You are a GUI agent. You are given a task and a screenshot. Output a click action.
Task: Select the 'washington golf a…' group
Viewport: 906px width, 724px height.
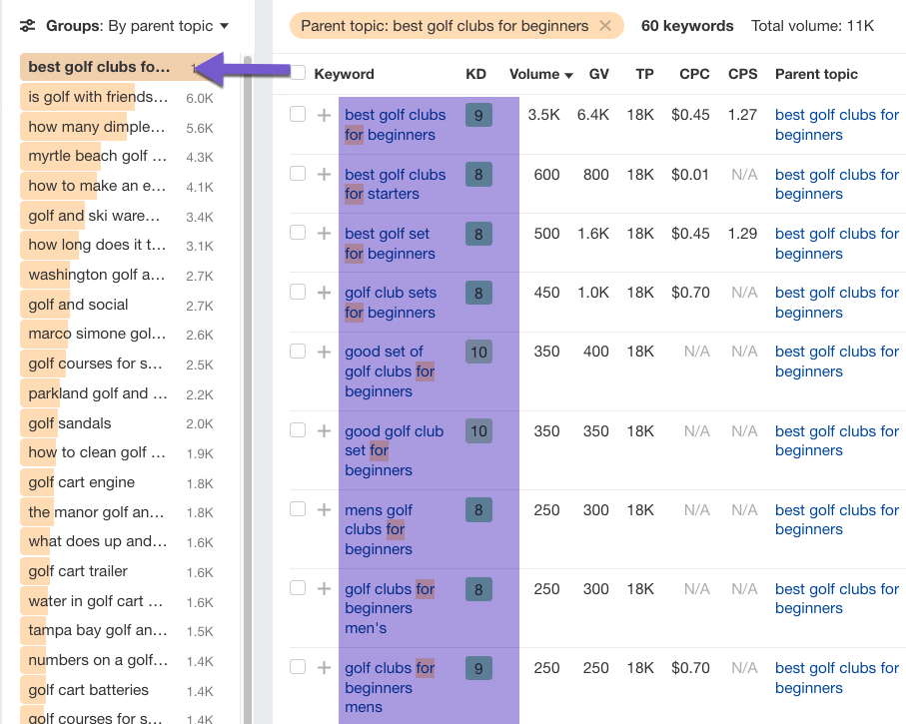point(120,275)
